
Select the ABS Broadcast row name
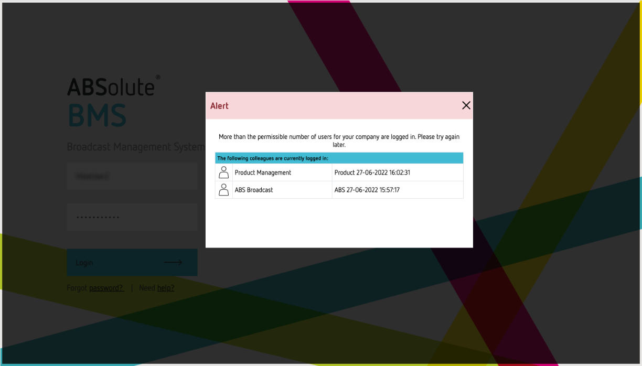click(x=254, y=190)
